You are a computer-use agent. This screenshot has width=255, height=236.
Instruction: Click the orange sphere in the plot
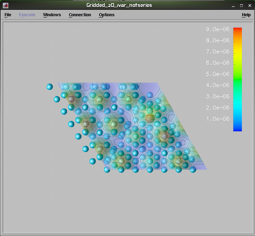150,118
